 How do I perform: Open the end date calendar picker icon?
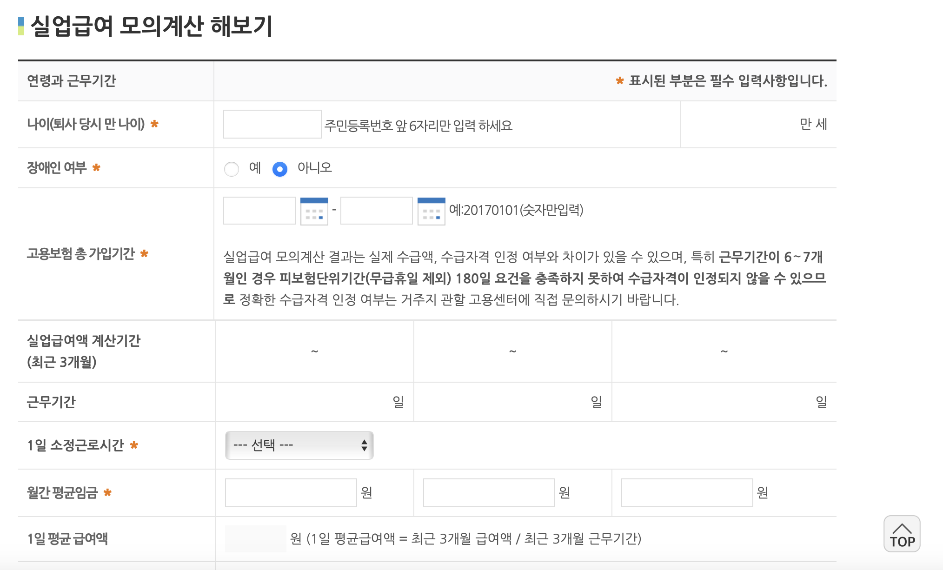[431, 212]
